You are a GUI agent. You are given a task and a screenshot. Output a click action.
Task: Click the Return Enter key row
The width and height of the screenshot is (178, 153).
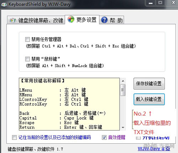click(x=61, y=127)
